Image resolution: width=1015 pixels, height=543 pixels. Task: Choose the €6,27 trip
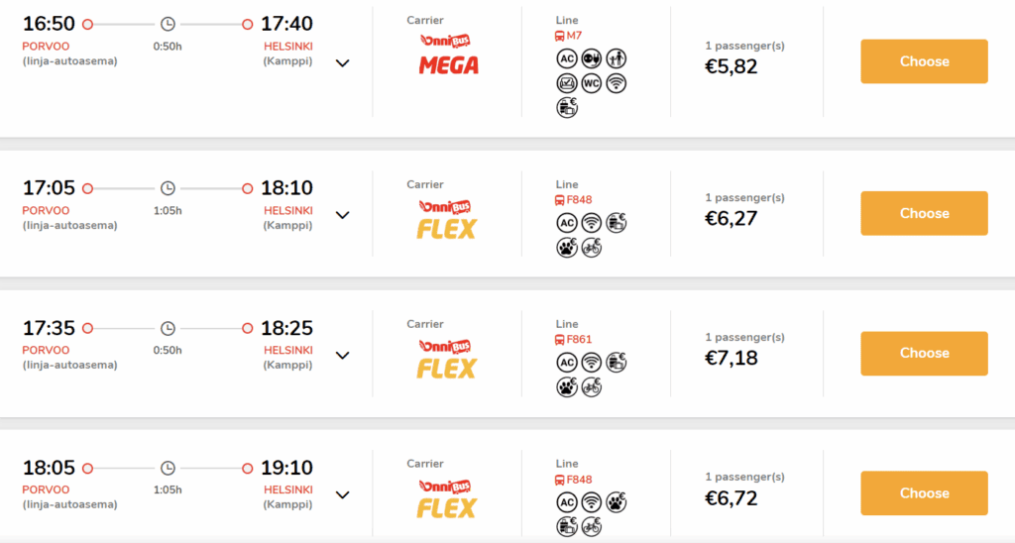pyautogui.click(x=924, y=213)
